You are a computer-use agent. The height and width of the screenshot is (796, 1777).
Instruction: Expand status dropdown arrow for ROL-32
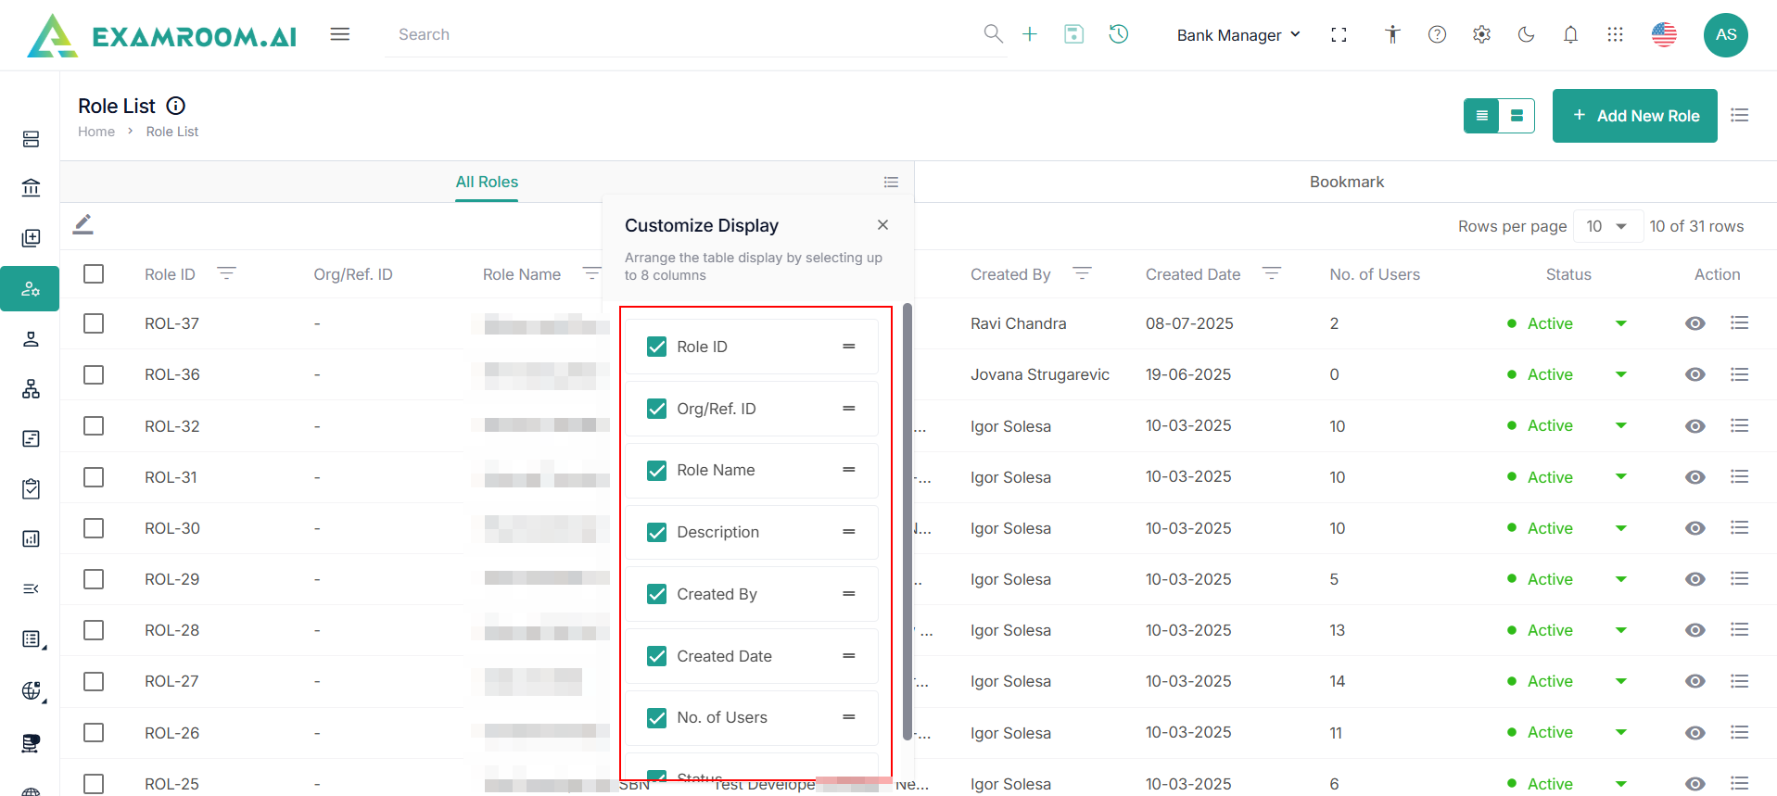pos(1620,426)
